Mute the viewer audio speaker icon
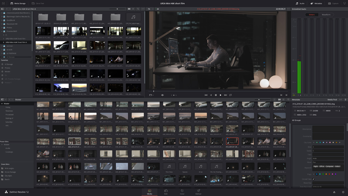This screenshot has width=348, height=196. click(163, 95)
